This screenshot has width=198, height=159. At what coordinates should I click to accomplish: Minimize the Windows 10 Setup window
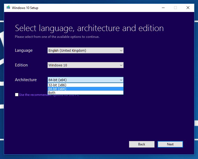pos(163,8)
